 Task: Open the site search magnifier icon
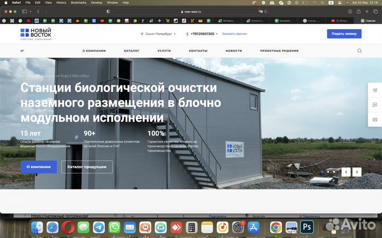(x=359, y=51)
